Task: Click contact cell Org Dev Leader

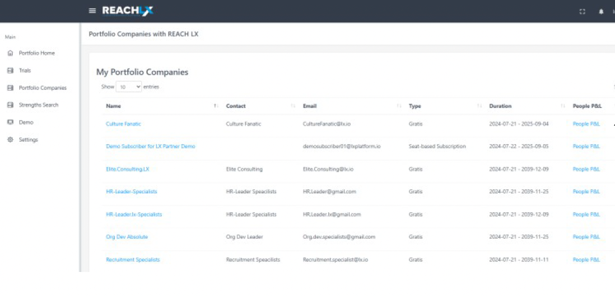Action: point(244,237)
